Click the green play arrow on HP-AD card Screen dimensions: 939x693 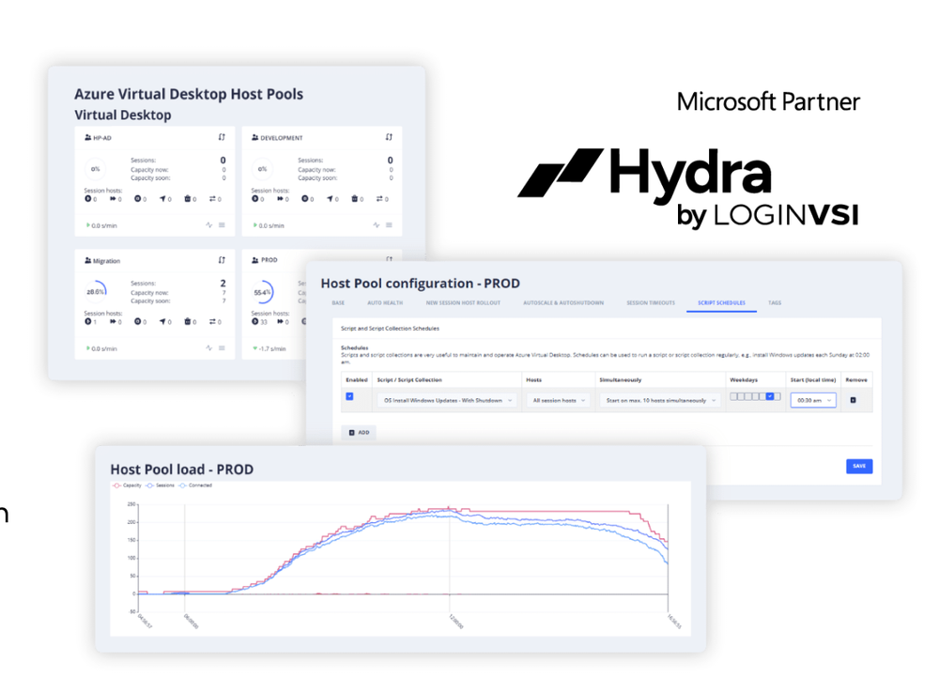(88, 225)
